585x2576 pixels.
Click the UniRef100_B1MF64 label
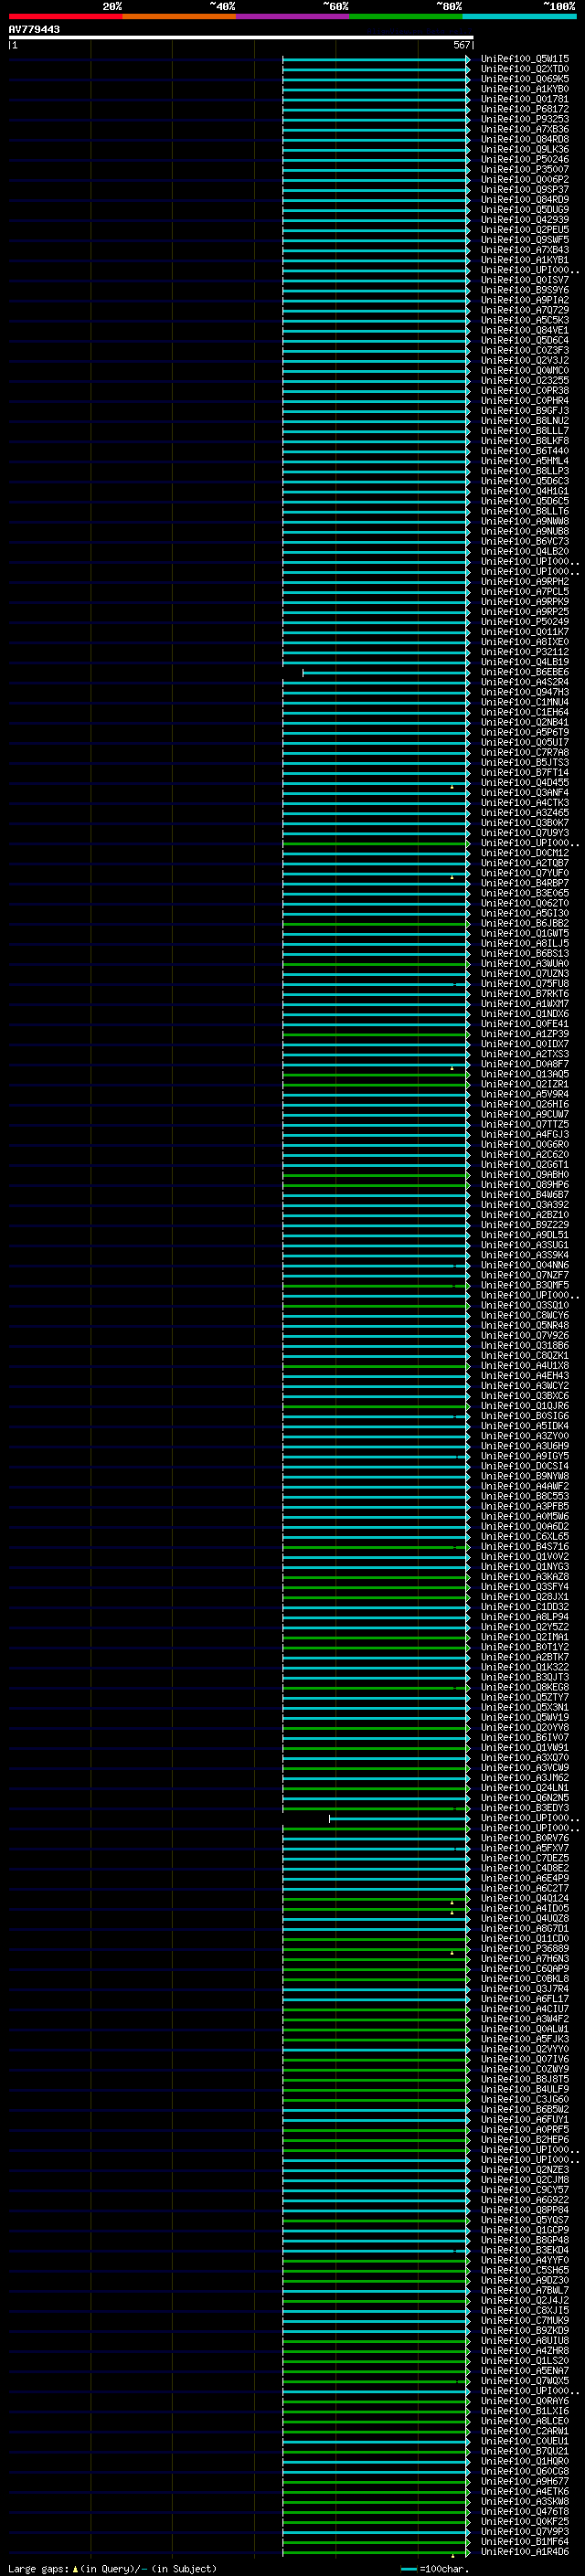pos(525,2541)
